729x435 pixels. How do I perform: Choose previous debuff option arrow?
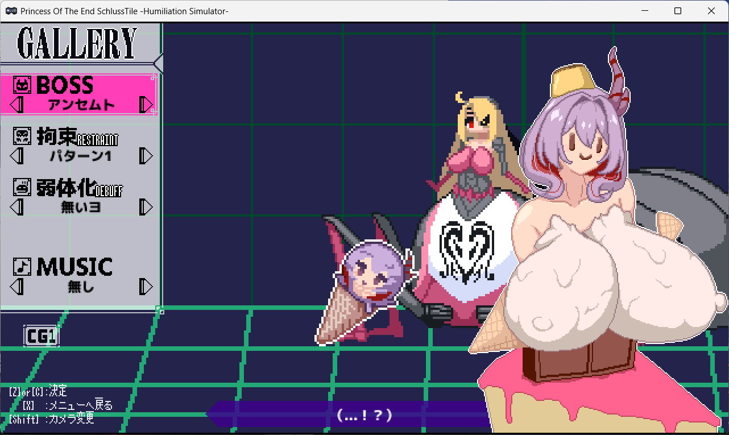pos(17,206)
